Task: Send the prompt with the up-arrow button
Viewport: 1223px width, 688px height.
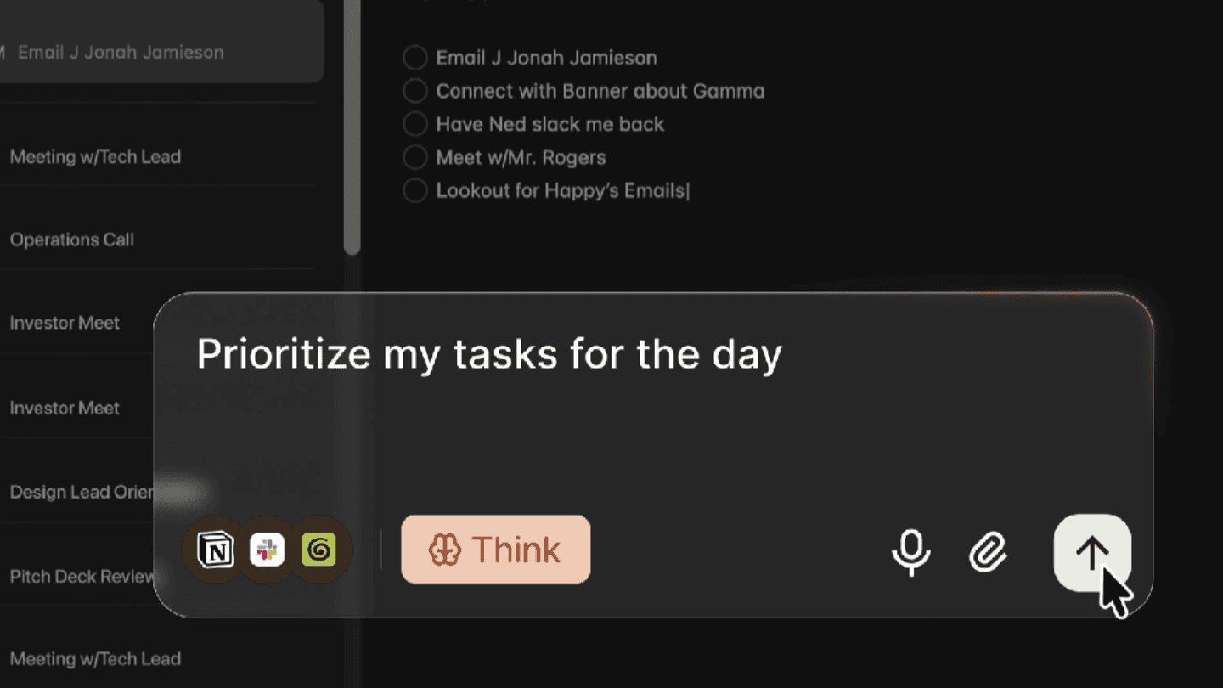Action: click(x=1092, y=553)
